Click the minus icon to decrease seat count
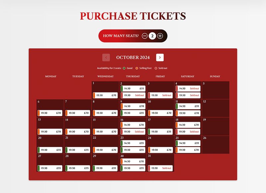 point(144,35)
